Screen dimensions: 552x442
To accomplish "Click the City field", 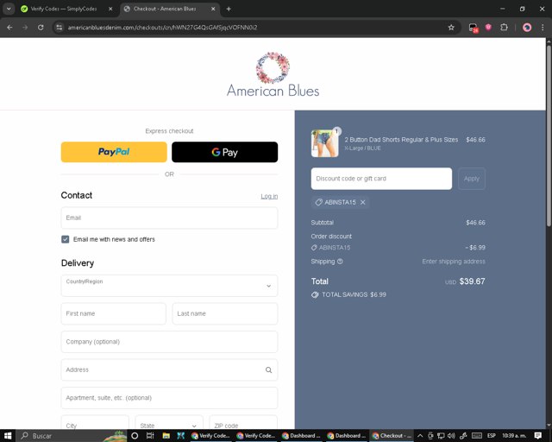I will [95, 423].
